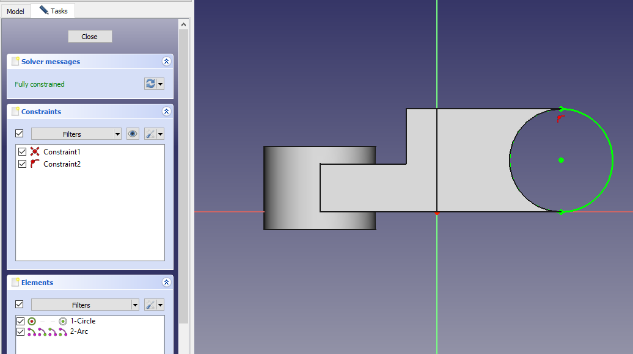This screenshot has width=633, height=354.
Task: Collapse the Solver messages panel
Action: click(x=166, y=62)
